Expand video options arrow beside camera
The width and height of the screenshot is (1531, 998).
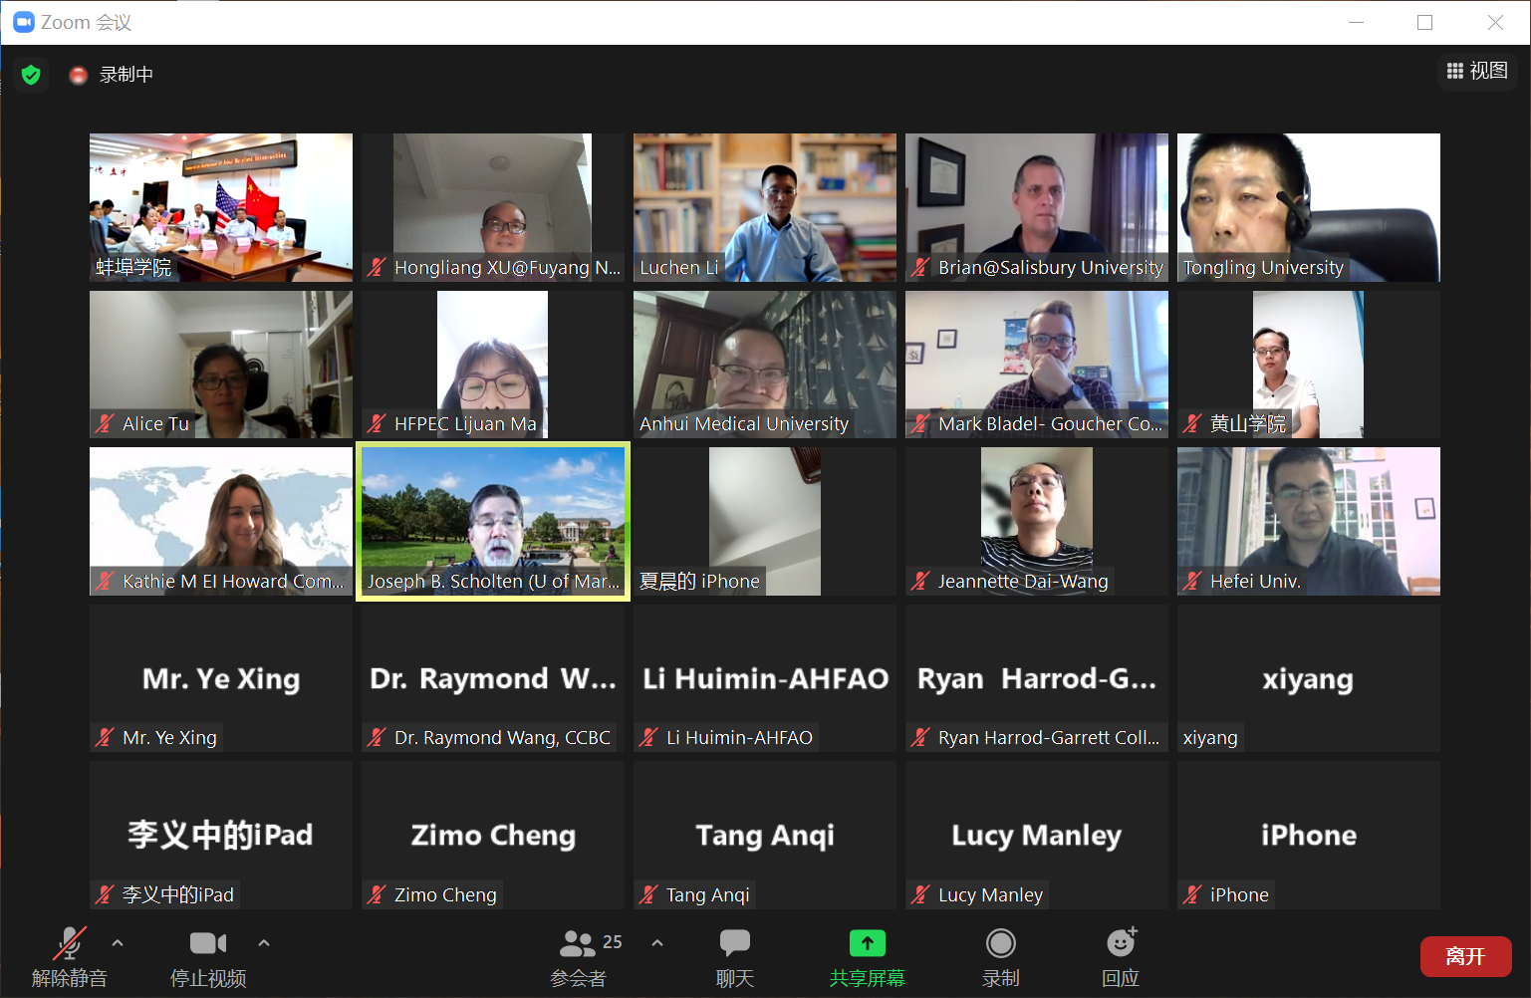(x=264, y=942)
